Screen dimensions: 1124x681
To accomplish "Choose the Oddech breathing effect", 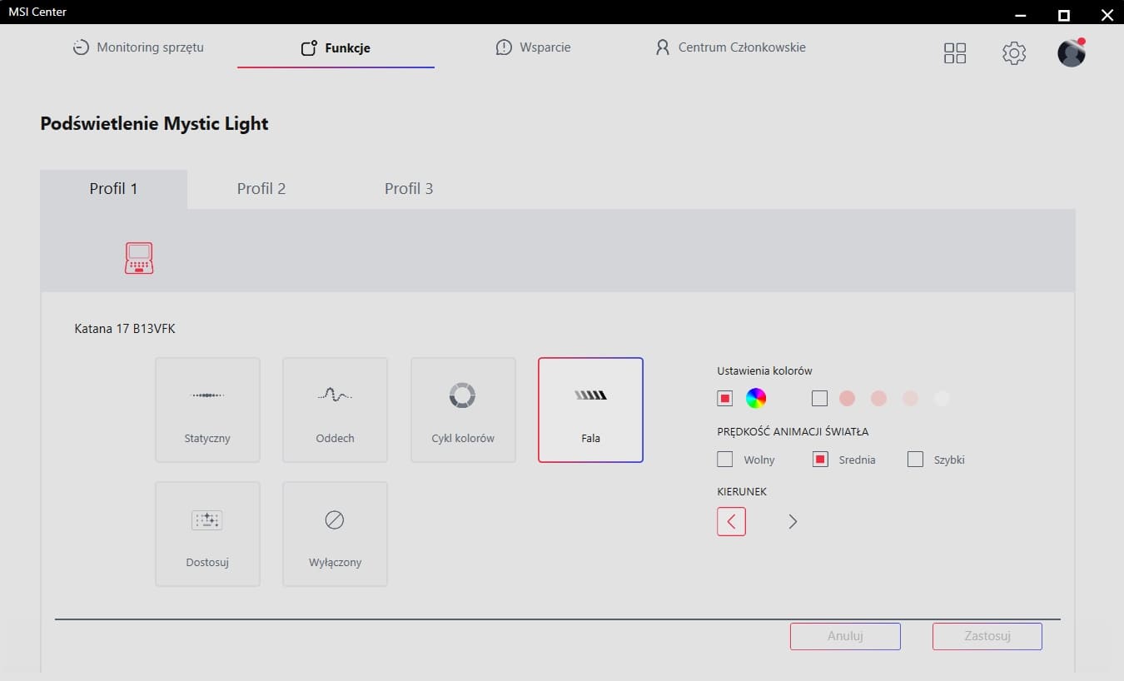I will 335,410.
